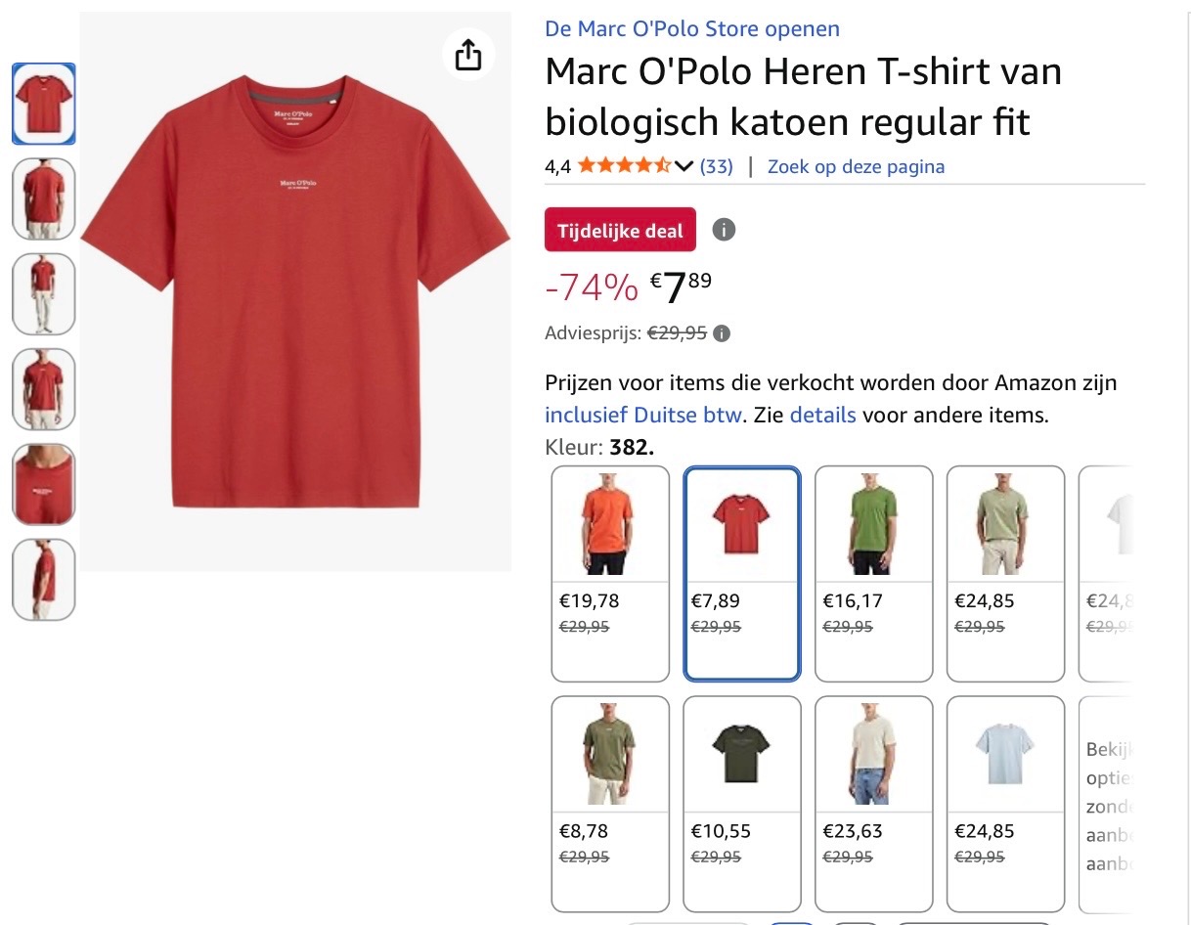Open 'De Marc O'Polo Store openen' link
The image size is (1191, 925).
[691, 28]
